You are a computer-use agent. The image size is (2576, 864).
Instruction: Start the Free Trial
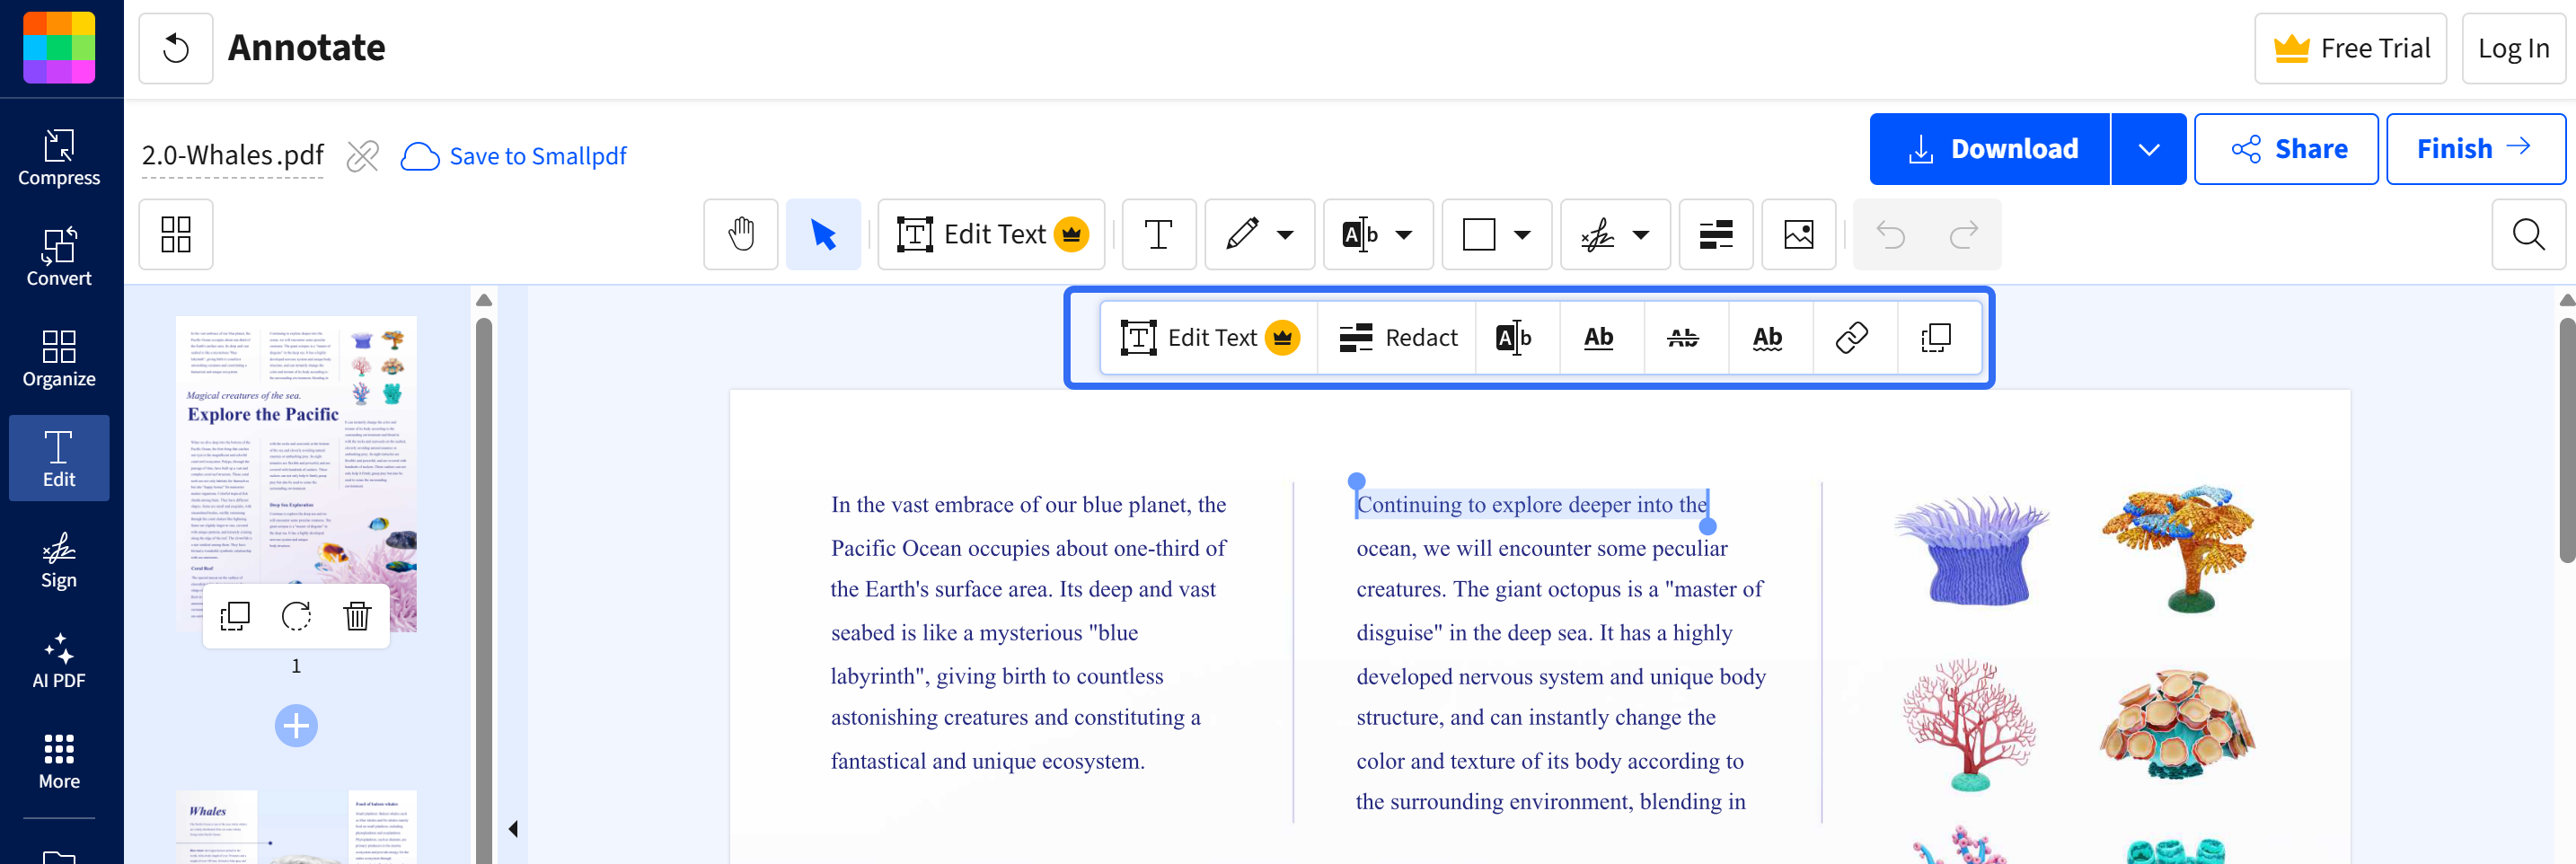point(2350,48)
